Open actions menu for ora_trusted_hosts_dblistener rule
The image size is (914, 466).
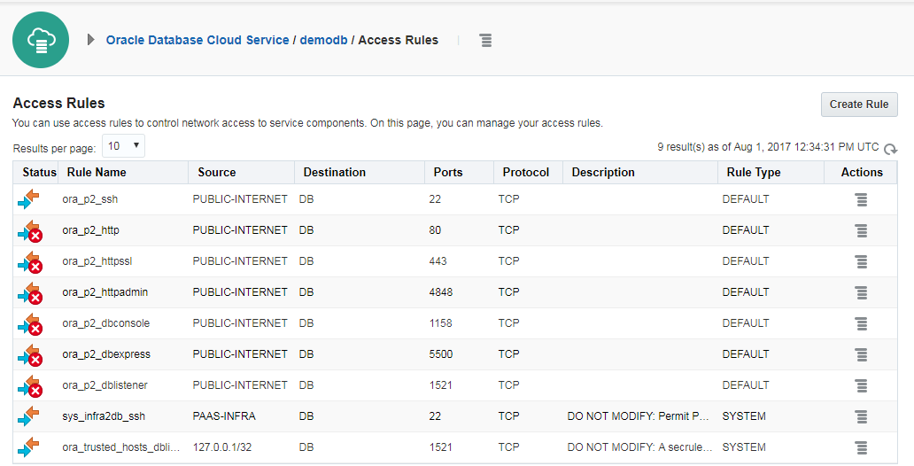click(x=861, y=447)
